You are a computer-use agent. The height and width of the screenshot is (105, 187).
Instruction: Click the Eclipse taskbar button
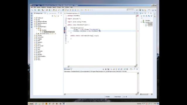pos(64,104)
